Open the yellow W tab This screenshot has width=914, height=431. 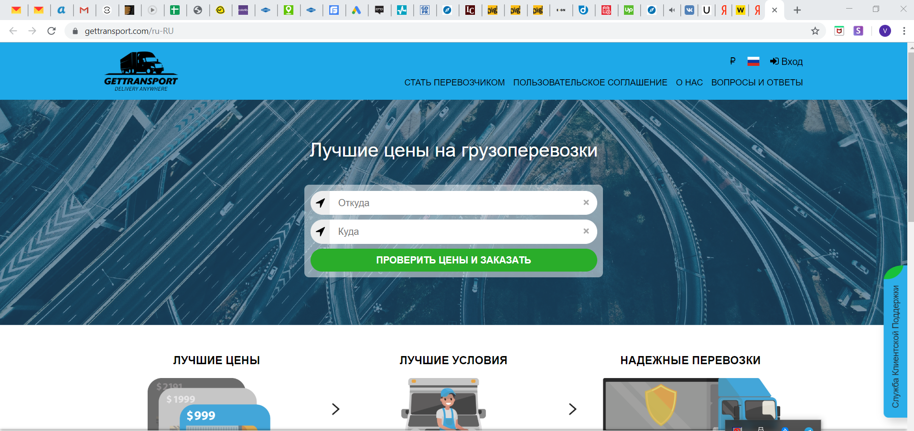tap(740, 10)
